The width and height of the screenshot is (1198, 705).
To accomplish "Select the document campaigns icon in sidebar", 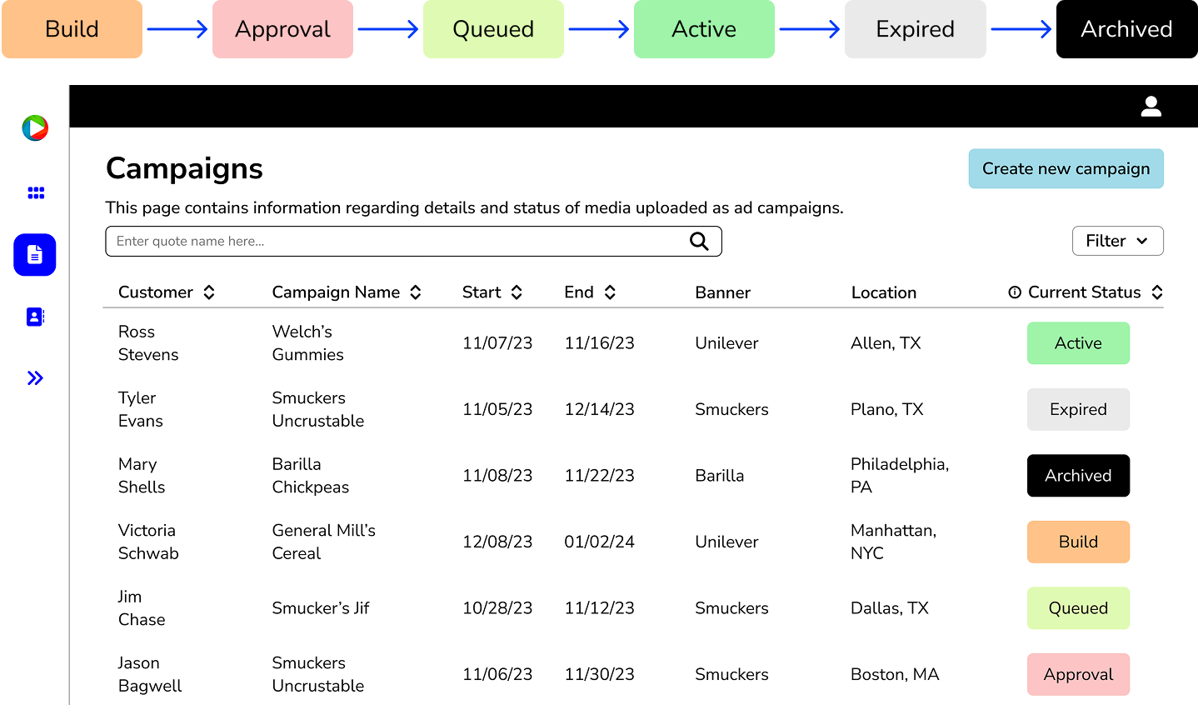I will [35, 255].
